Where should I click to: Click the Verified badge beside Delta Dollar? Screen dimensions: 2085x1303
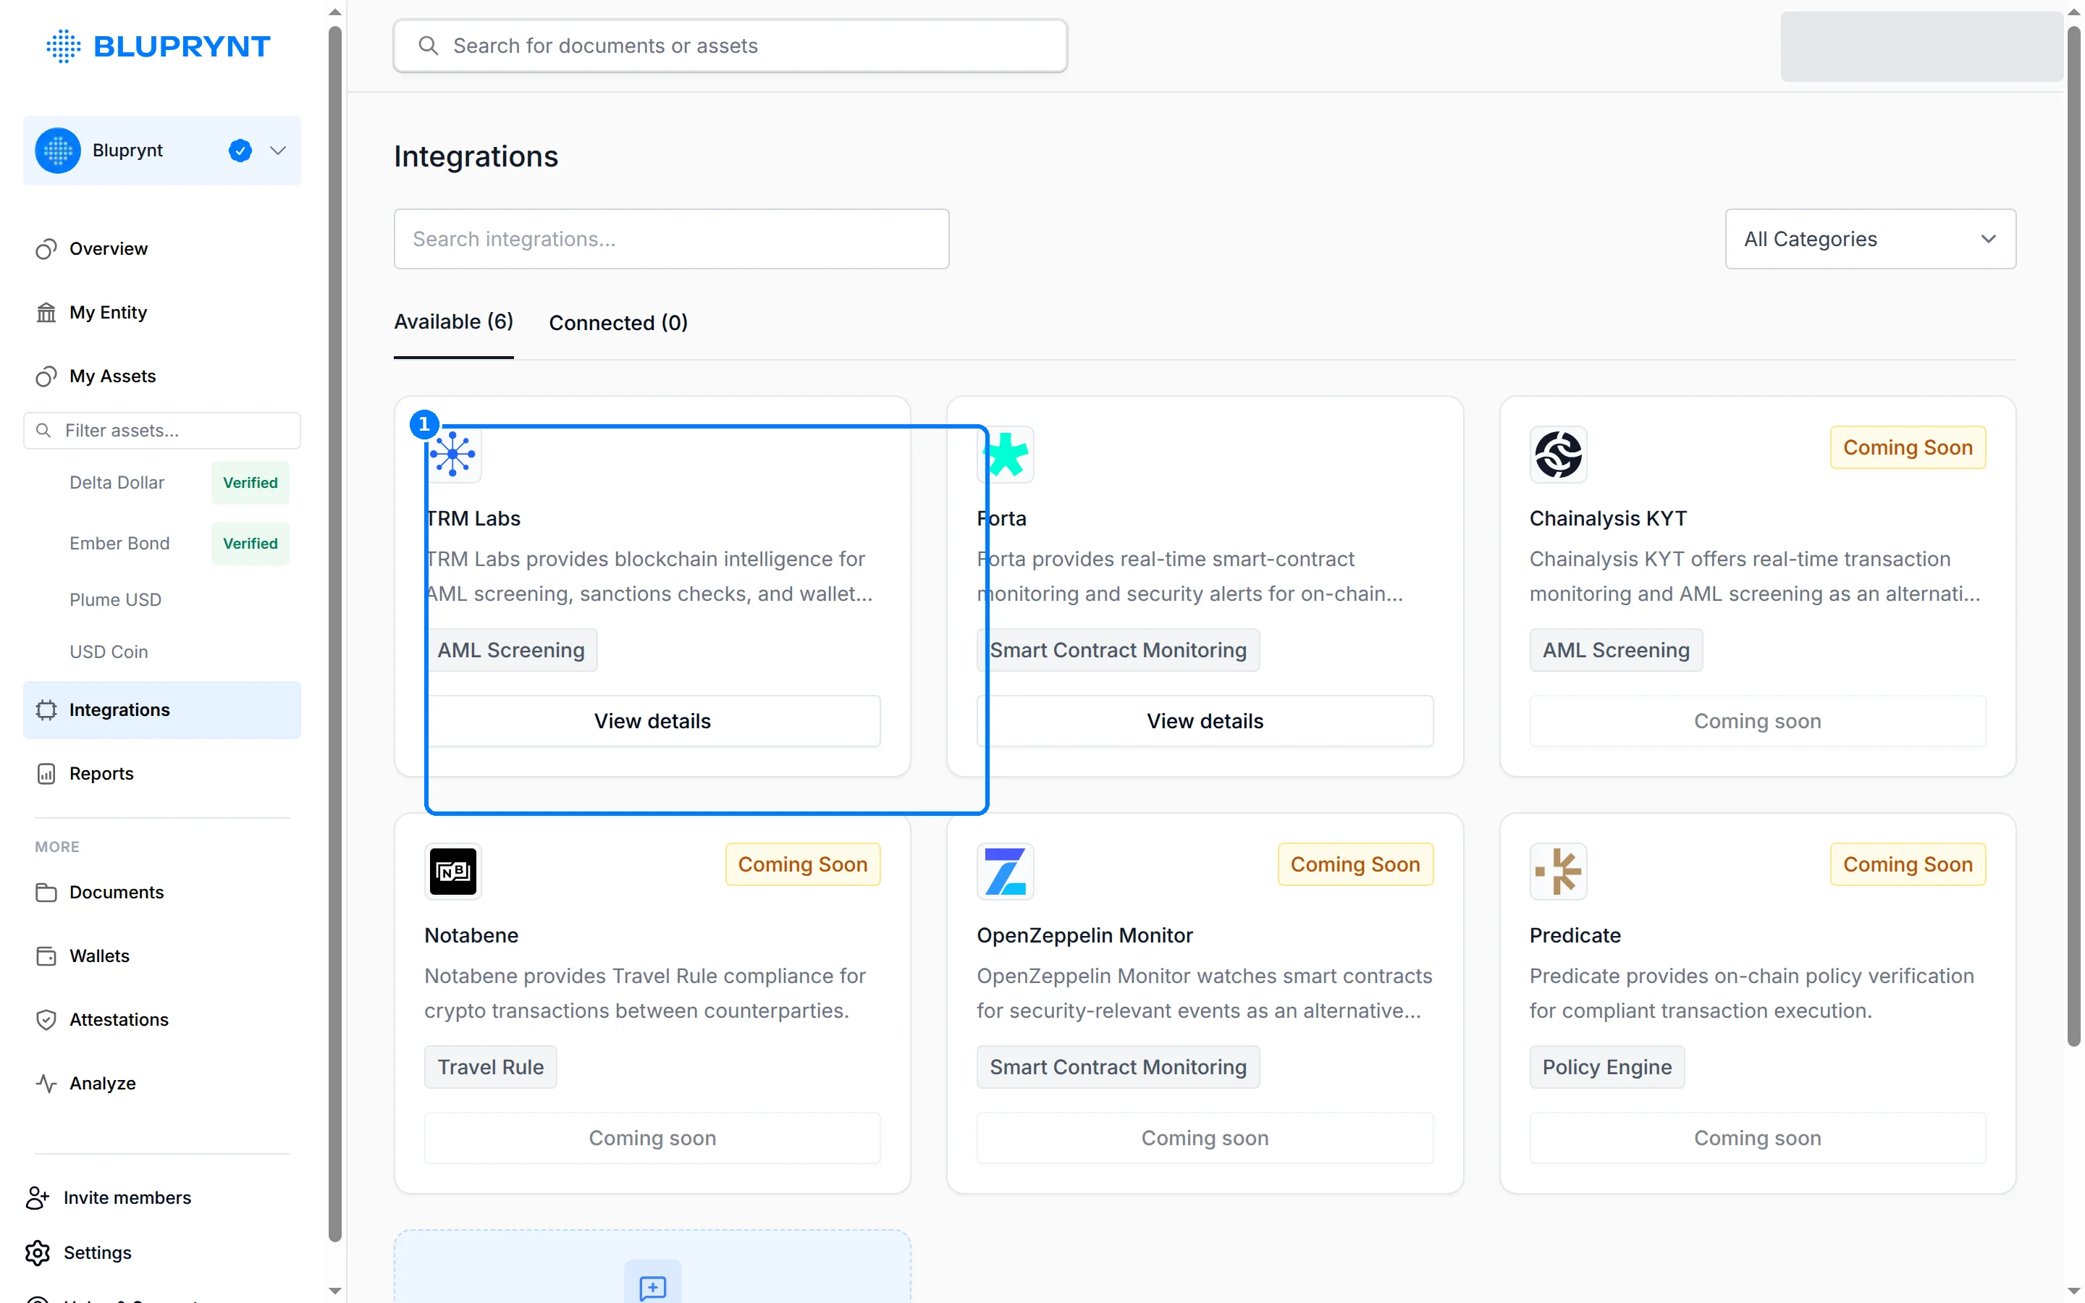click(250, 483)
